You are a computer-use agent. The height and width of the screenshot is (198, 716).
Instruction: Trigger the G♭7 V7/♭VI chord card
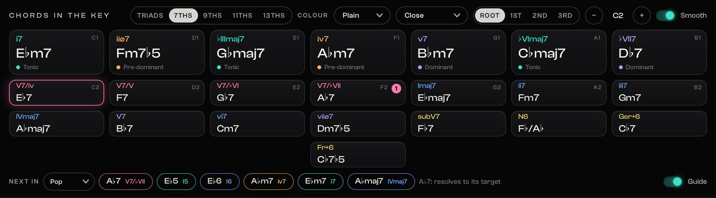[257, 93]
